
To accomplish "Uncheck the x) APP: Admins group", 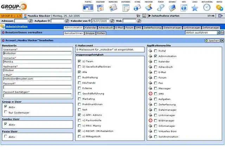I will [x=79, y=115].
